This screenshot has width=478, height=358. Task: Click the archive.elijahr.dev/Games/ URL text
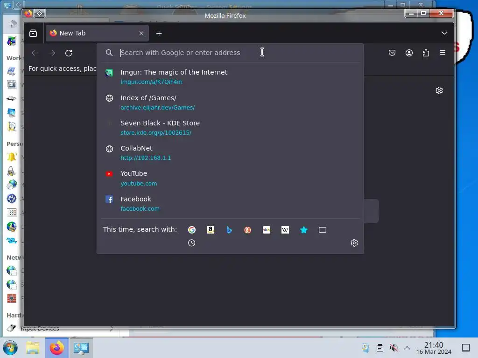[158, 108]
